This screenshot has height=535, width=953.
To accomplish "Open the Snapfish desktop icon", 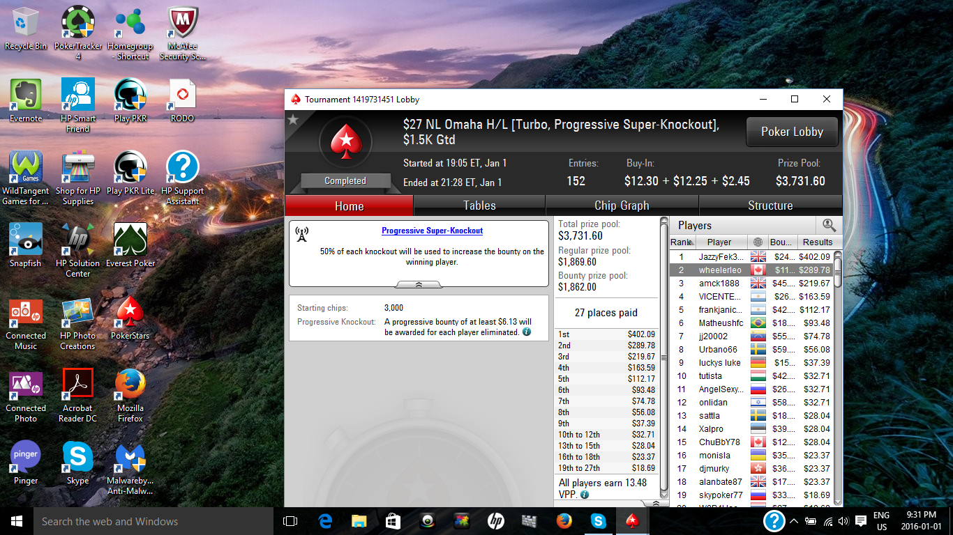I will 26,246.
